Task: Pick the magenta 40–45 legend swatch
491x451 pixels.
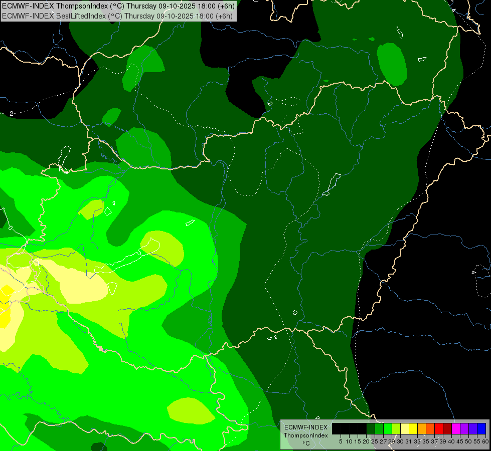Action: click(456, 428)
